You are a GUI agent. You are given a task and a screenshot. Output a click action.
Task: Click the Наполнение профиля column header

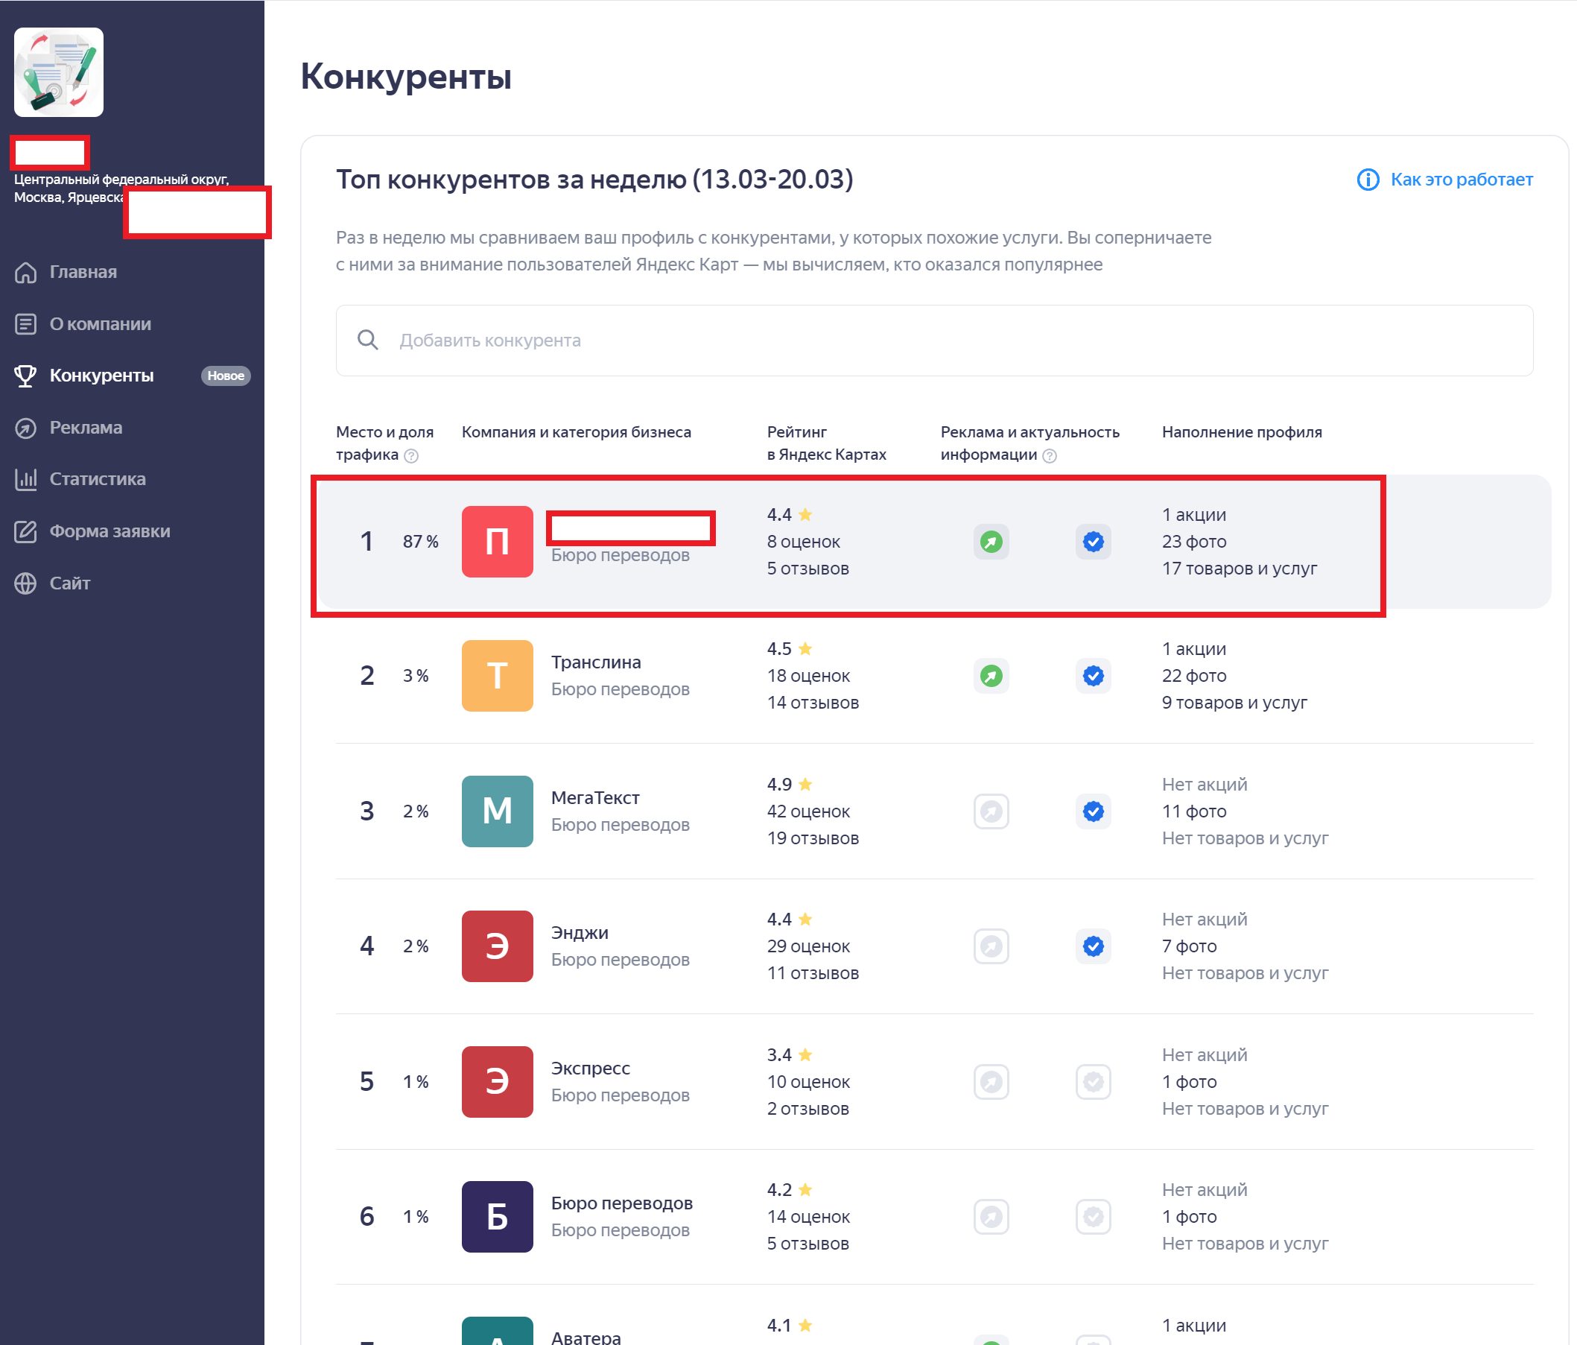click(x=1242, y=432)
